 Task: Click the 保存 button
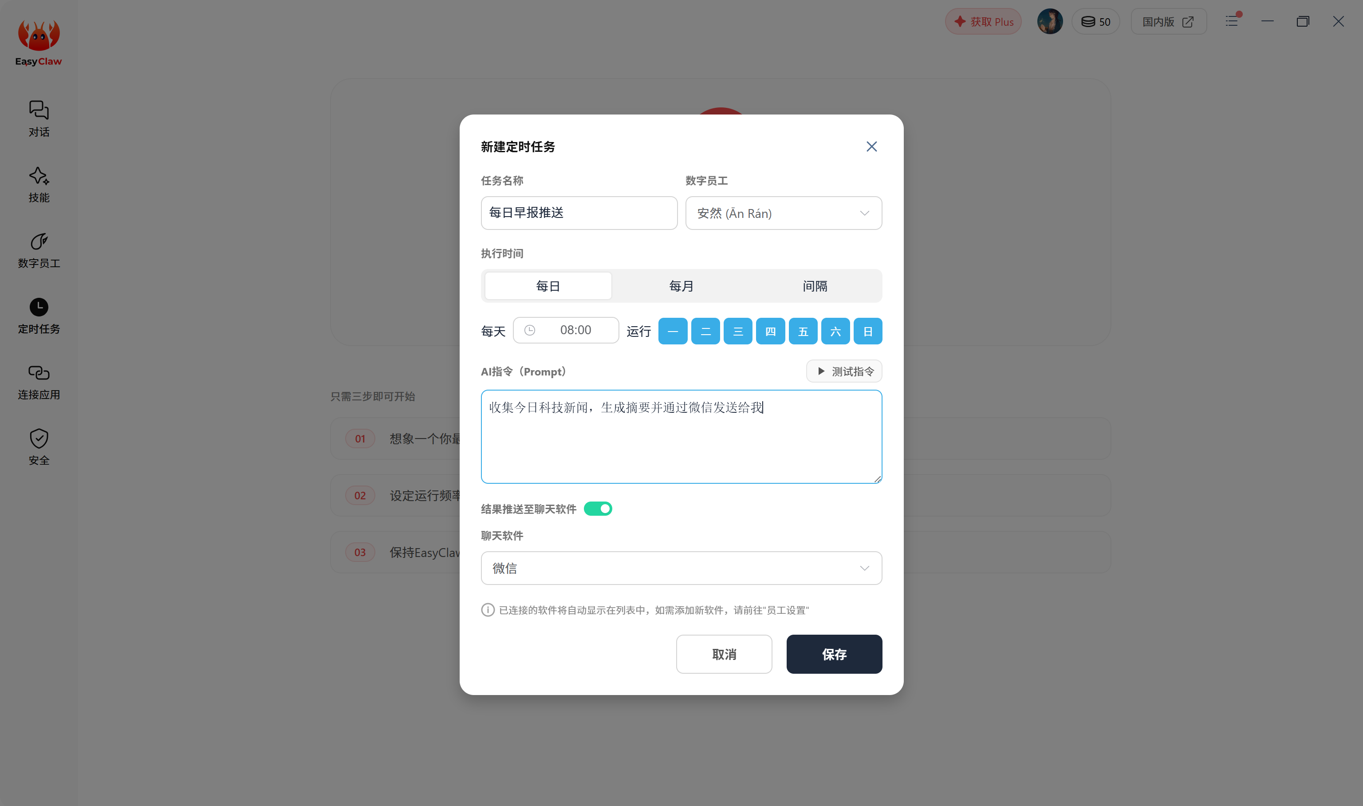[834, 654]
